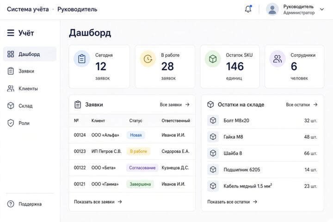The image size is (333, 222).
Task: Click the cube icon for Кабель медный
Action: (213, 186)
